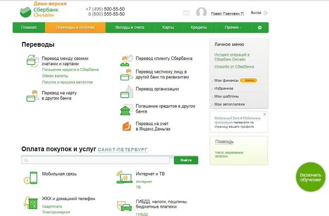The image size is (329, 216).
Task: Click the mobile phone icon for Мобильная связь
Action: 30,178
